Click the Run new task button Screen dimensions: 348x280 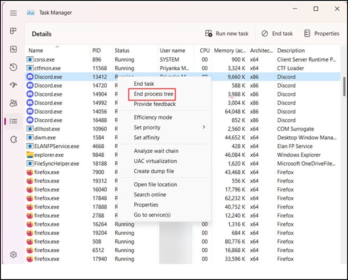[227, 33]
